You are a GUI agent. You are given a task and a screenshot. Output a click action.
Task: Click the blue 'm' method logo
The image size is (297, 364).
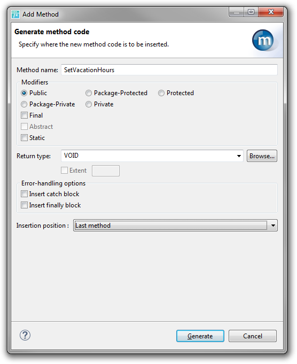(x=263, y=40)
